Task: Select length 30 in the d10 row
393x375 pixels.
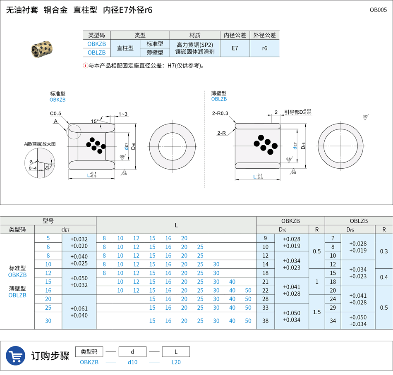Action: (x=216, y=264)
